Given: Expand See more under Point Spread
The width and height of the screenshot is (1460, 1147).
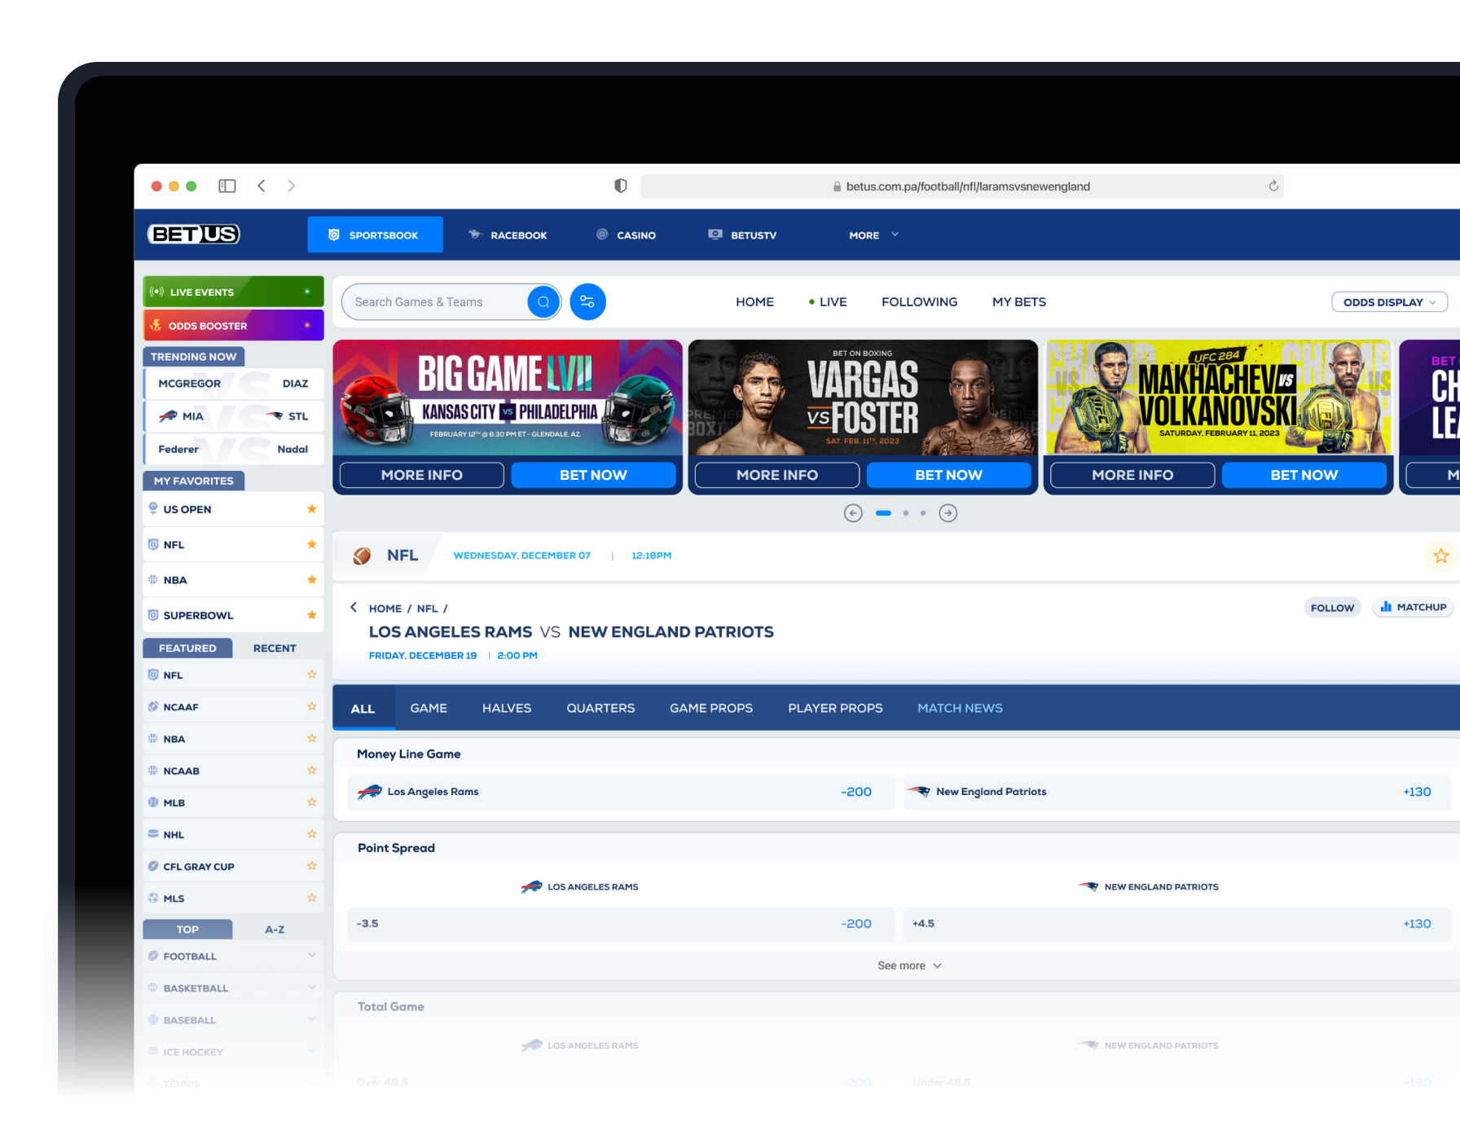Looking at the screenshot, I should [x=909, y=965].
